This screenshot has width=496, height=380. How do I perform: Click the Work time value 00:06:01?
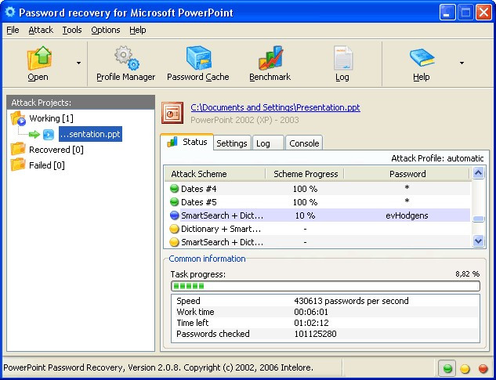tap(311, 312)
